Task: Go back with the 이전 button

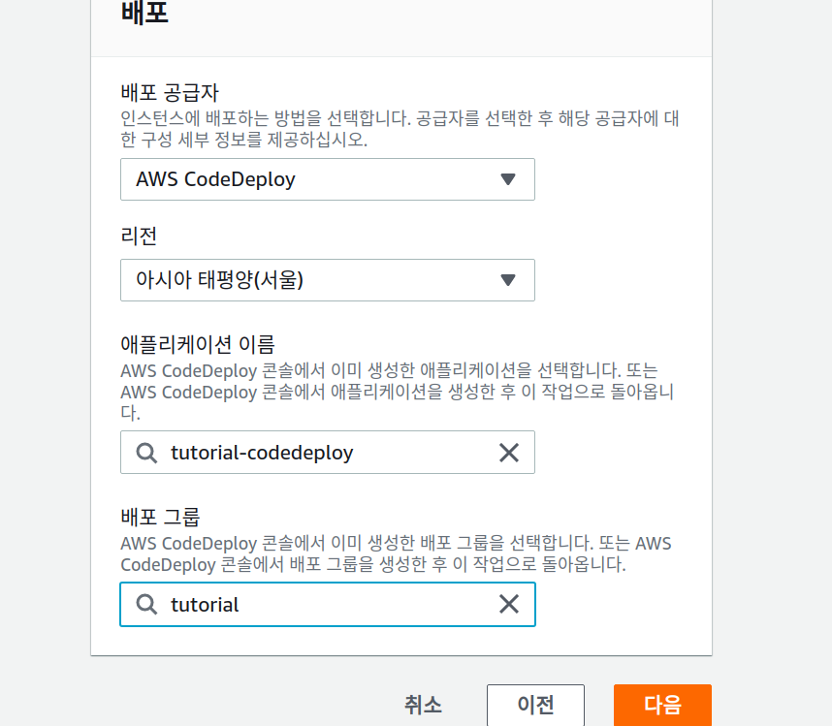Action: pos(535,705)
